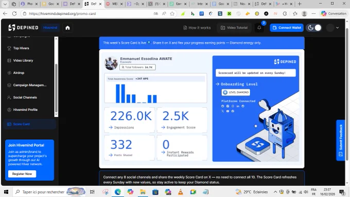The image size is (350, 197).
Task: Open How it works link
Action: [x=197, y=28]
